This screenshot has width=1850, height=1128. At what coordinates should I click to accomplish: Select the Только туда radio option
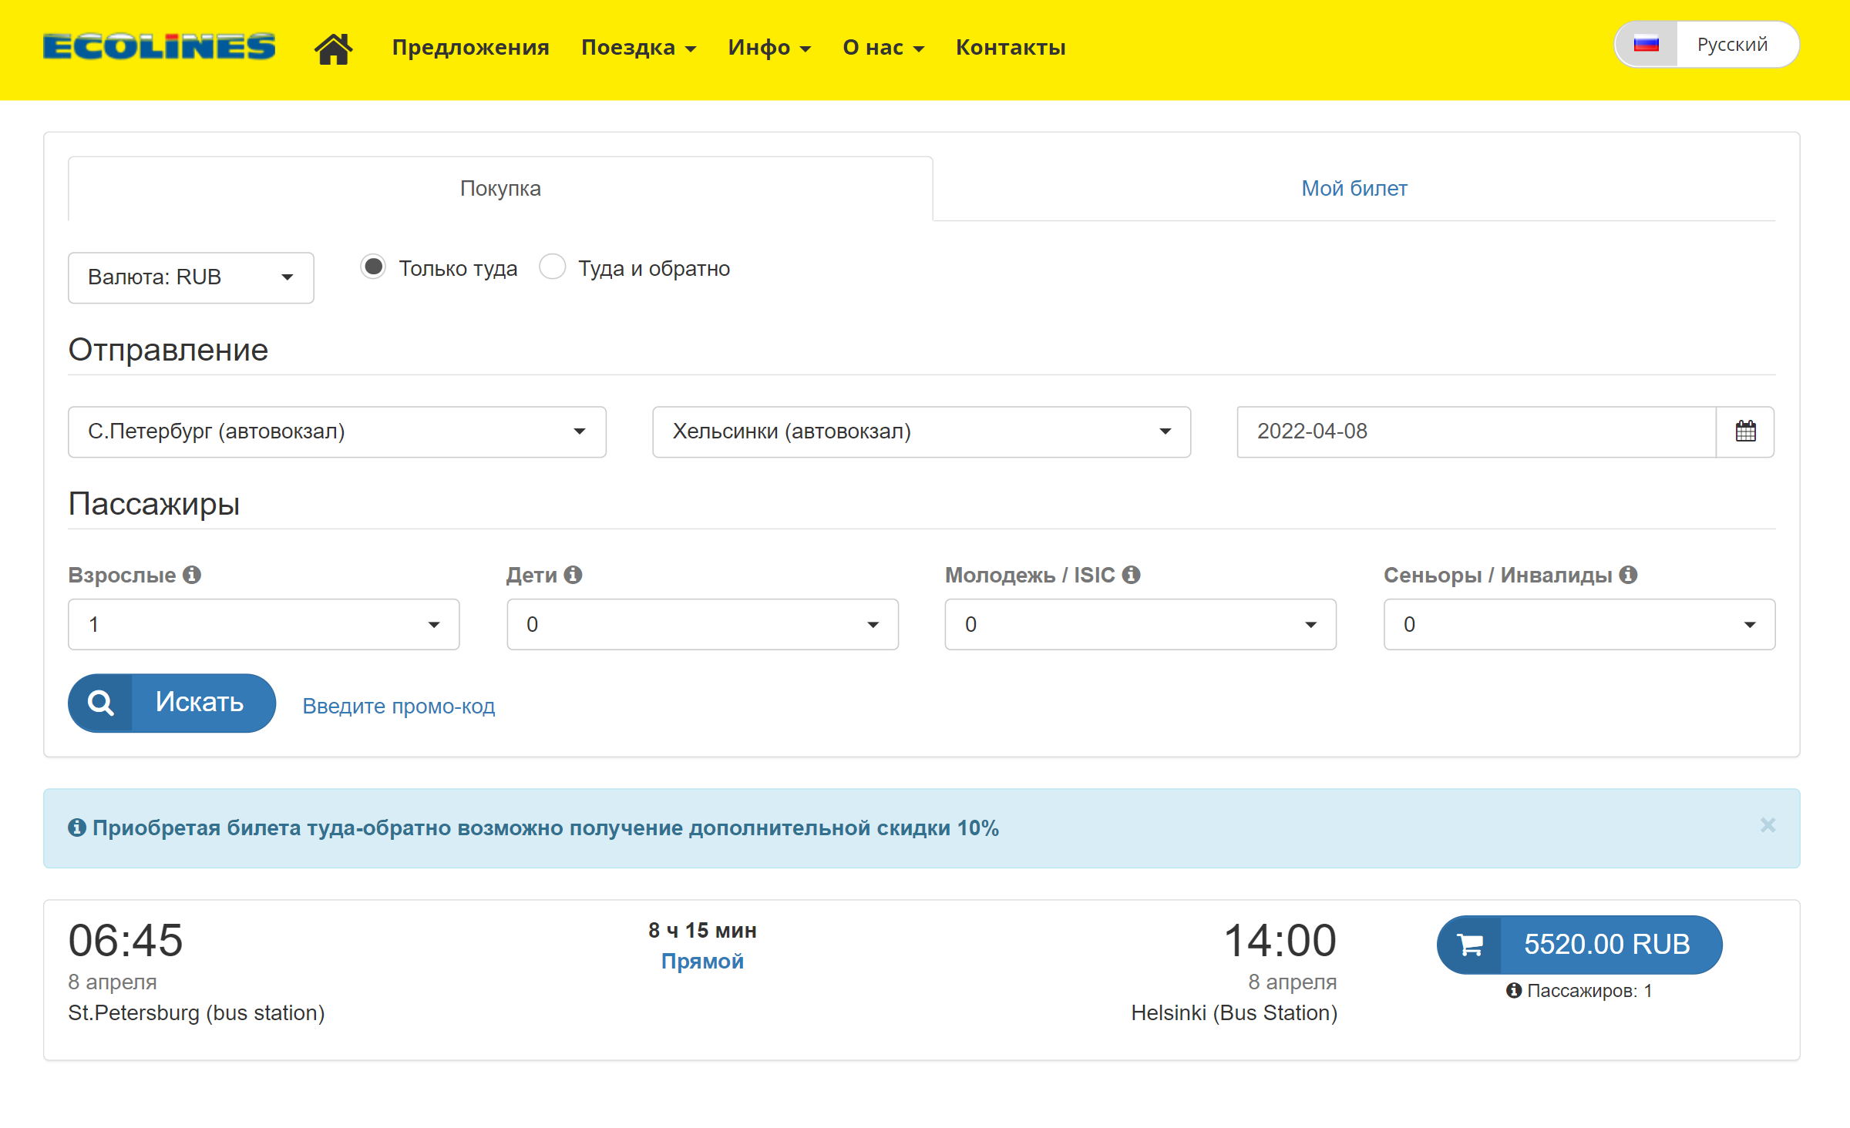[x=373, y=267]
